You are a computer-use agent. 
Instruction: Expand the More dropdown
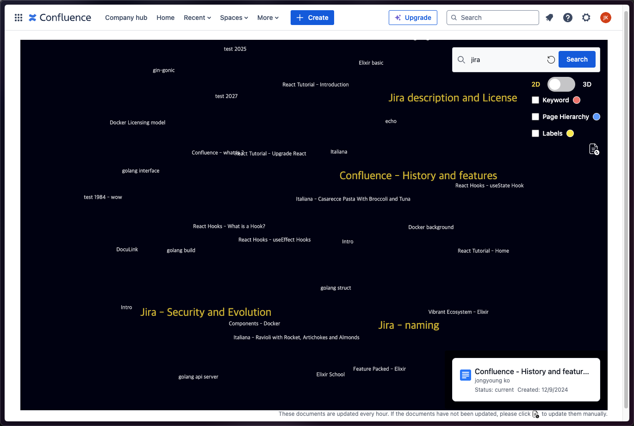point(268,18)
